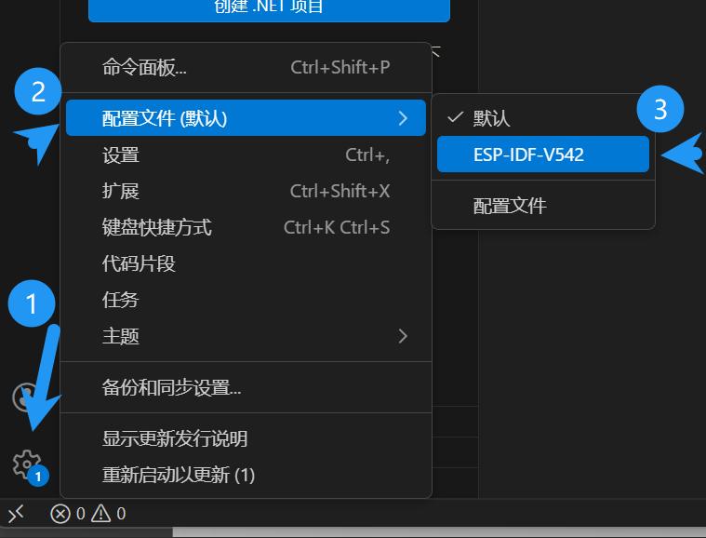Click the 任务 menu item
Screen dimensions: 706x538
coord(246,300)
